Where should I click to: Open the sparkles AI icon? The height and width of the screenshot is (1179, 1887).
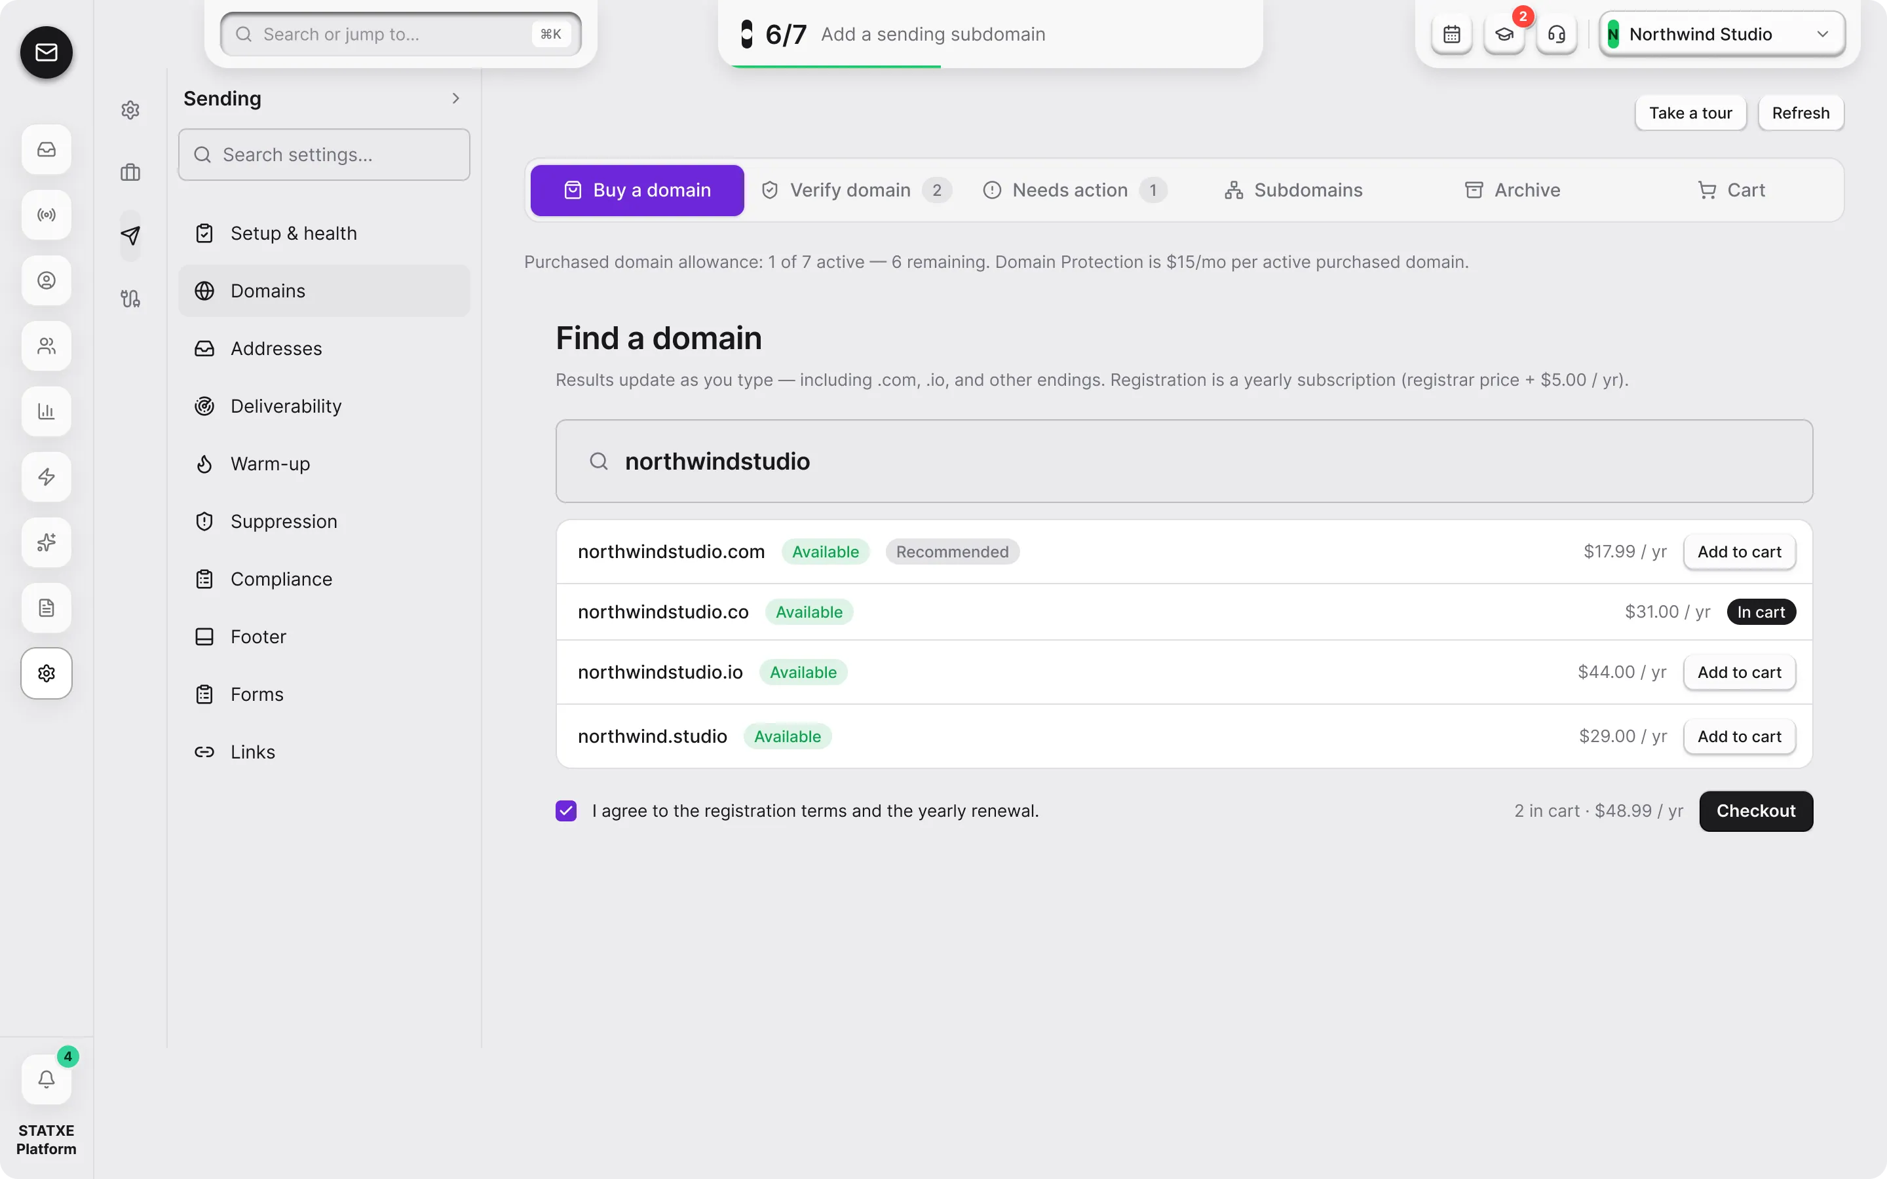46,542
